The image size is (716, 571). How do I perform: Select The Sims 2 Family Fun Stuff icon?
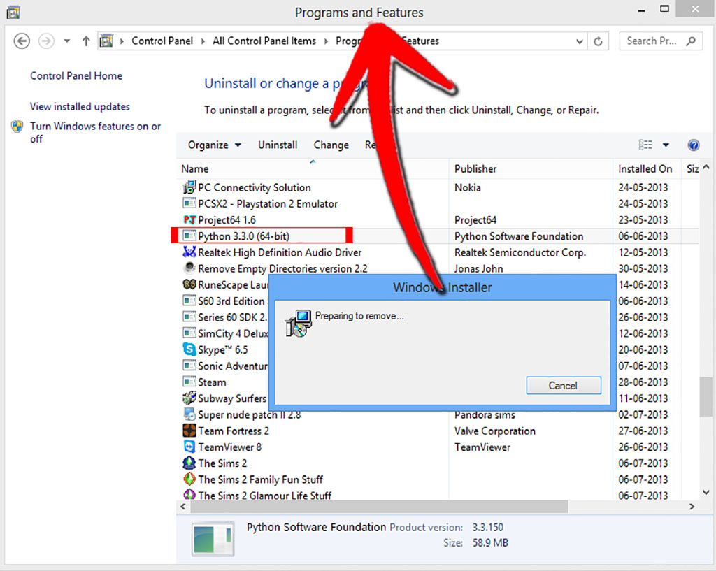[189, 479]
